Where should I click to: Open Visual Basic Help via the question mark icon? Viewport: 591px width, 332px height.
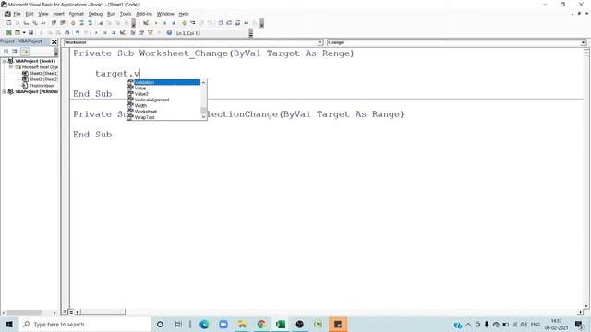coord(169,33)
